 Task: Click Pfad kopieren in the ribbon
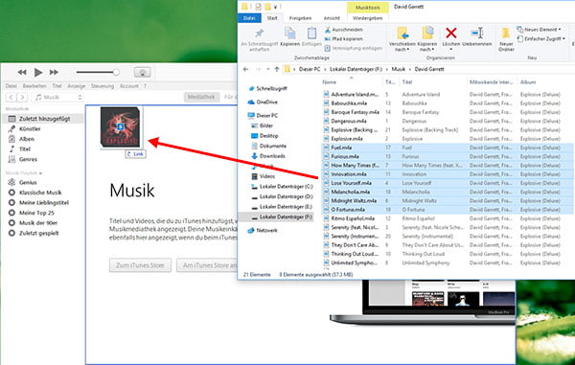click(343, 39)
